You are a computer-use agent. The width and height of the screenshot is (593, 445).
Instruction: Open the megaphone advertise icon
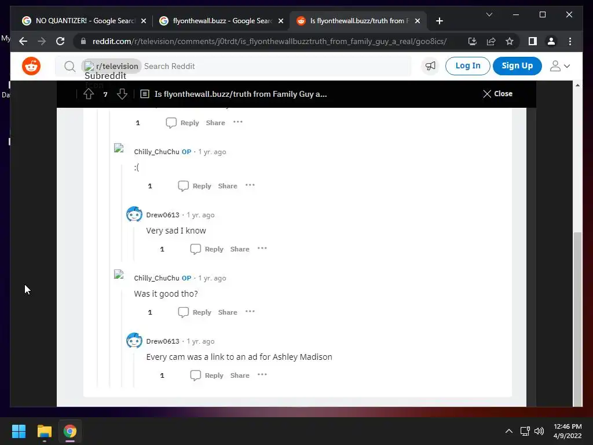click(430, 66)
